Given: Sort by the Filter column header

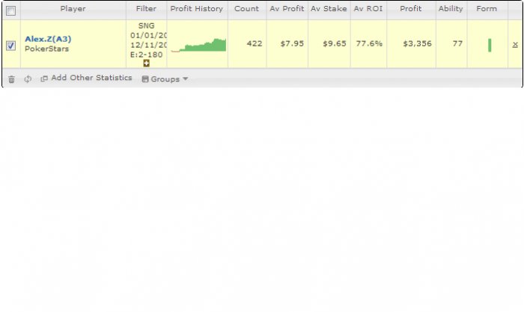Looking at the screenshot, I should click(146, 9).
